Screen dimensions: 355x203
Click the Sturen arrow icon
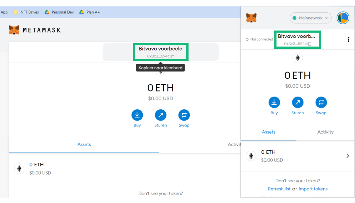[298, 102]
